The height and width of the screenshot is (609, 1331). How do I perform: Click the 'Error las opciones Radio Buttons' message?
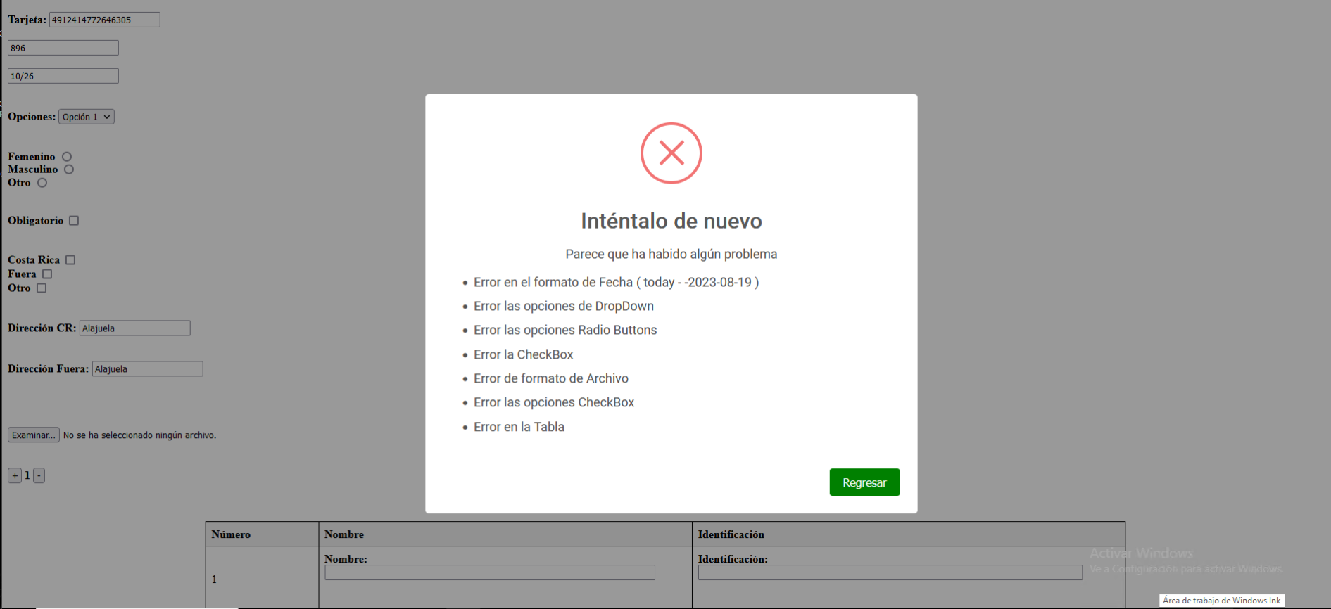[565, 330]
